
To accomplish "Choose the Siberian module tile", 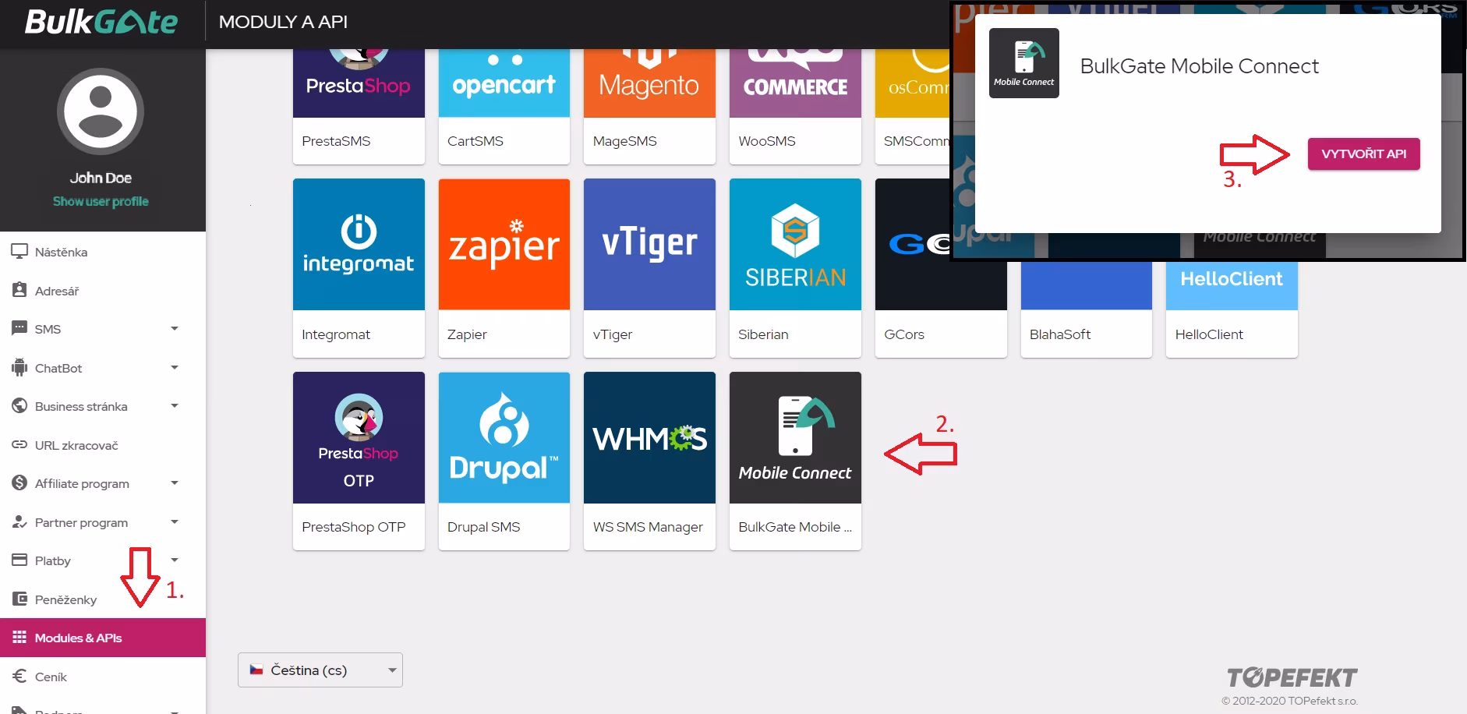I will [795, 267].
